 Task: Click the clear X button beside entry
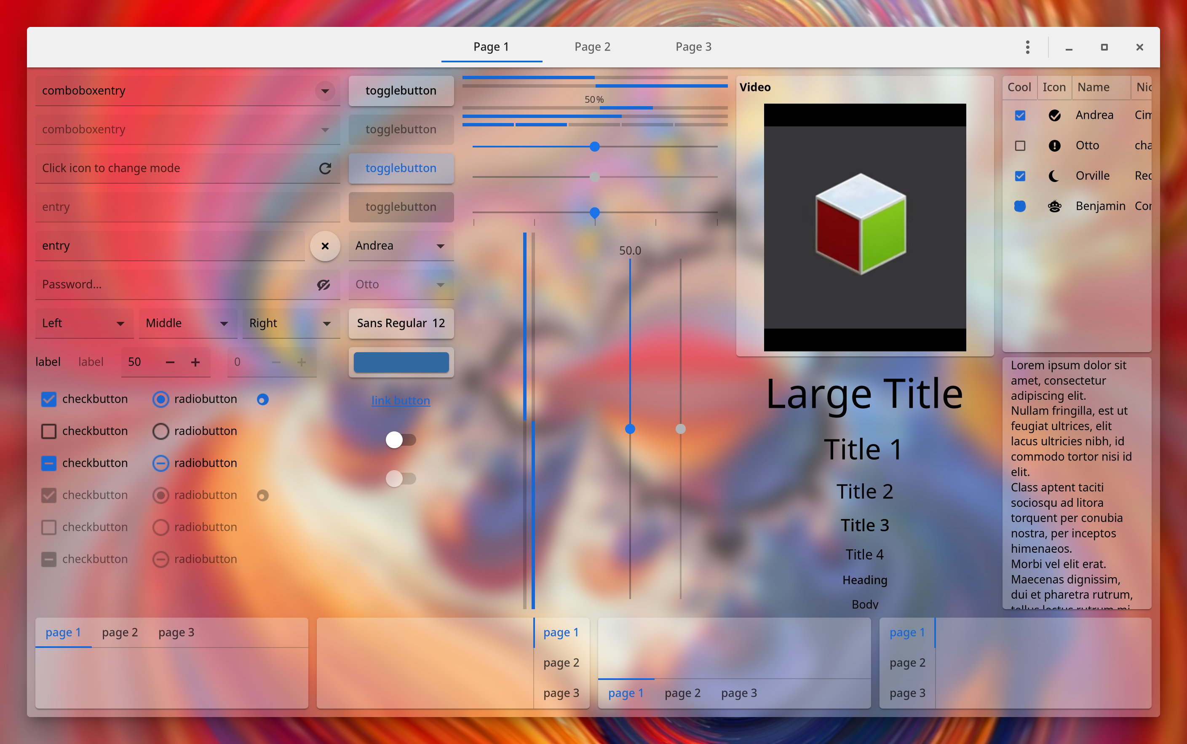325,246
